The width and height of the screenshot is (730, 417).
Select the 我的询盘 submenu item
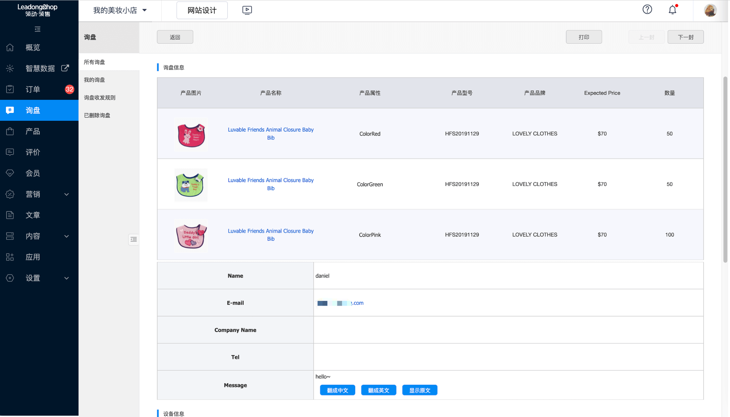click(95, 80)
